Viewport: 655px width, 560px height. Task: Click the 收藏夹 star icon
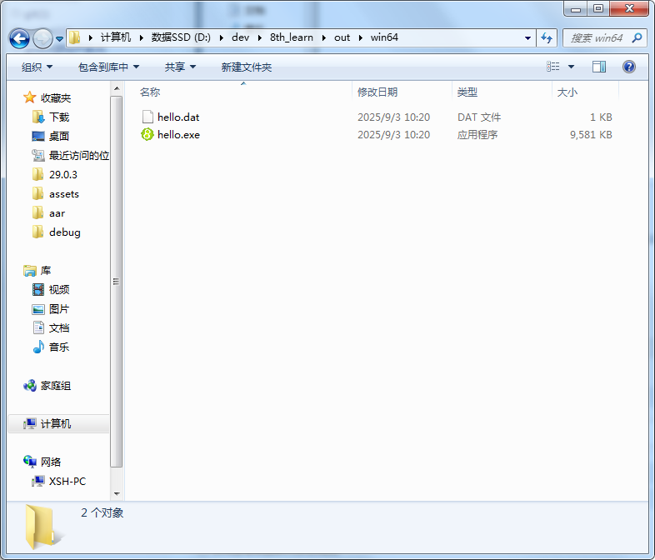tap(30, 97)
